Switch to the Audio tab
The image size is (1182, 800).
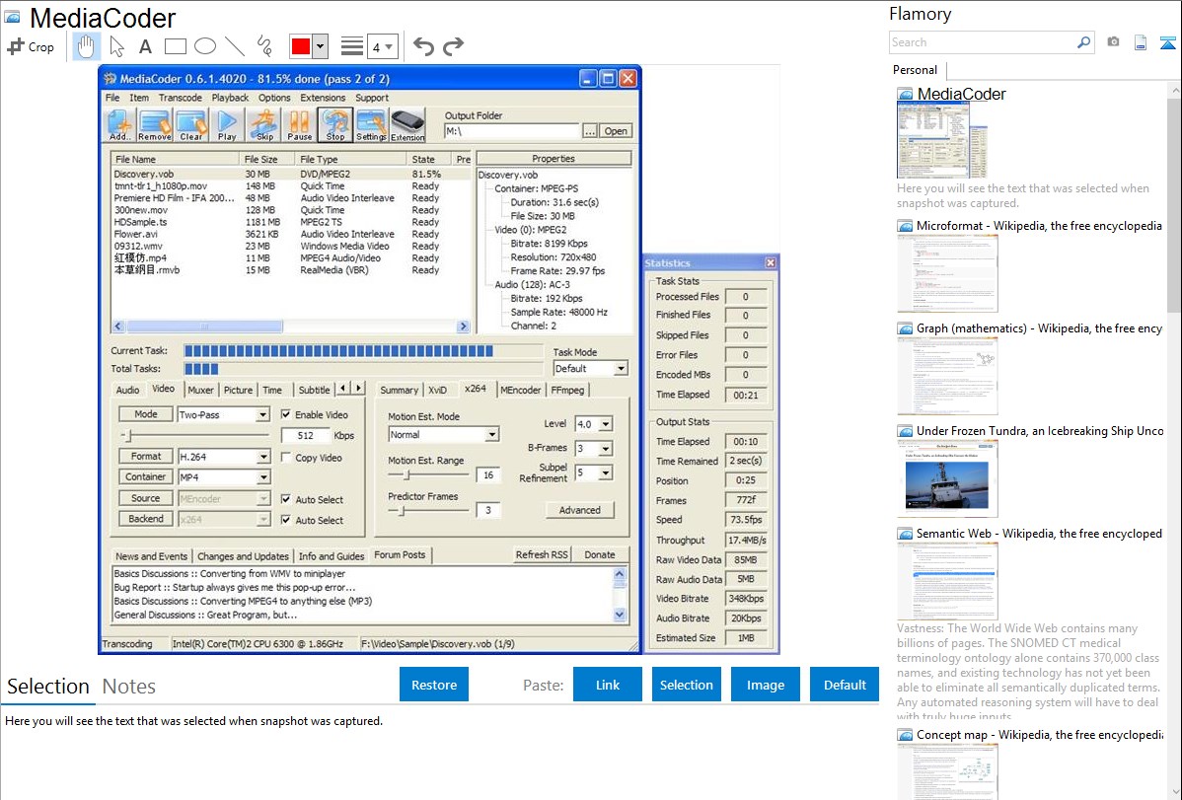pyautogui.click(x=127, y=390)
